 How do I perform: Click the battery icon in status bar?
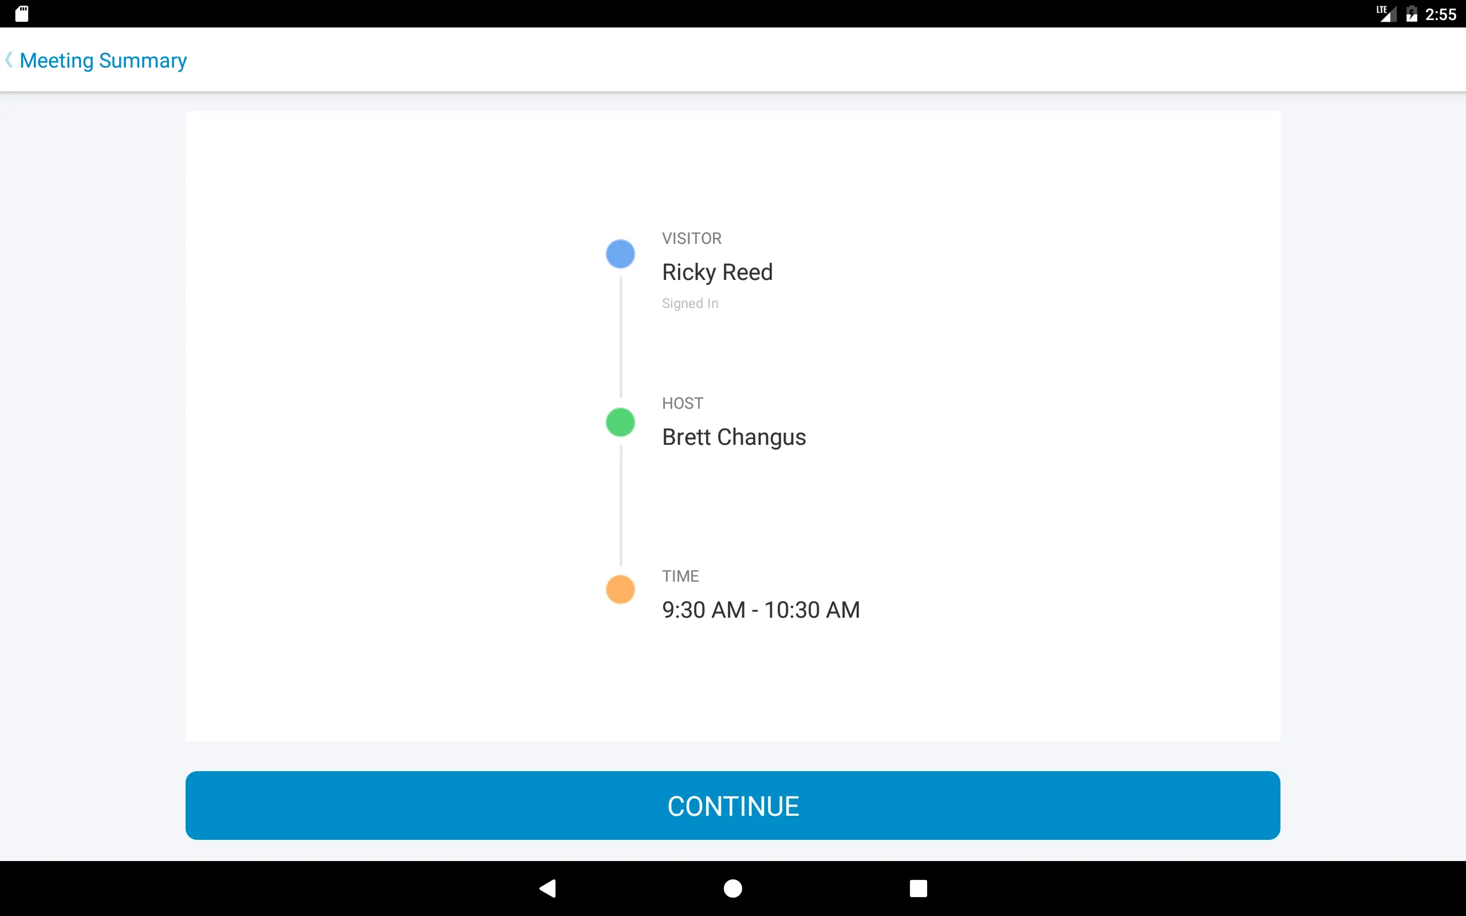(x=1408, y=14)
